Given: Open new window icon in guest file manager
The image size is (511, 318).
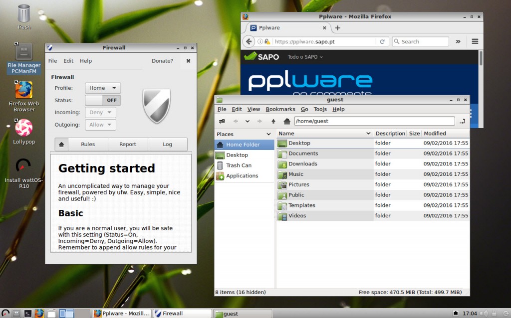Looking at the screenshot, I should [x=222, y=122].
